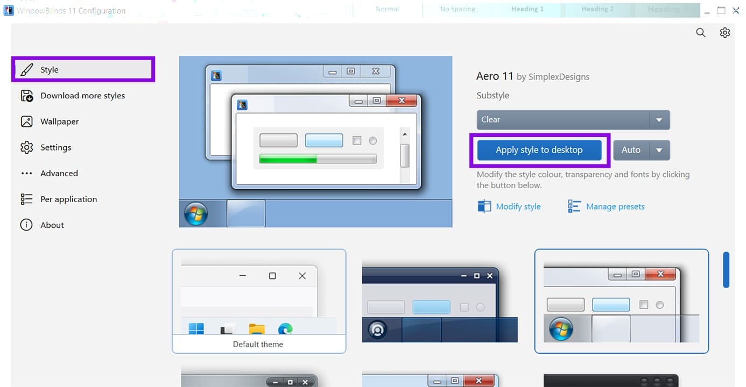This screenshot has width=746, height=387.
Task: Click the Wallpaper picture icon
Action: pyautogui.click(x=26, y=121)
